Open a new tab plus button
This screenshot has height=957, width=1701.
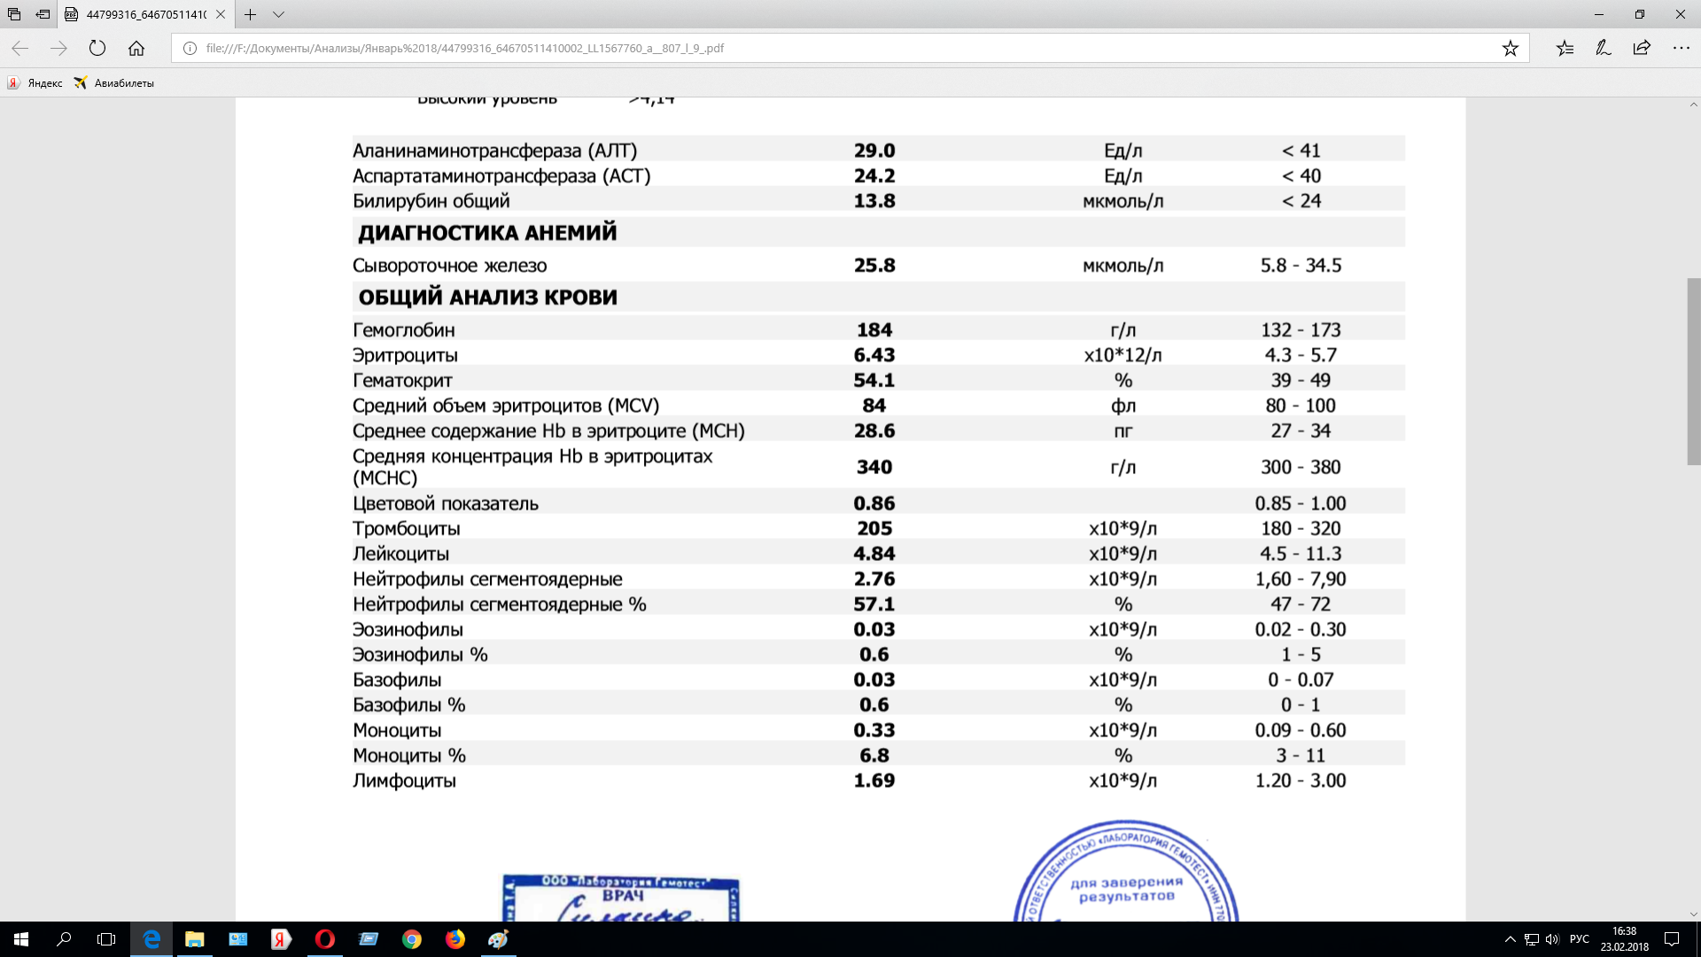point(251,14)
